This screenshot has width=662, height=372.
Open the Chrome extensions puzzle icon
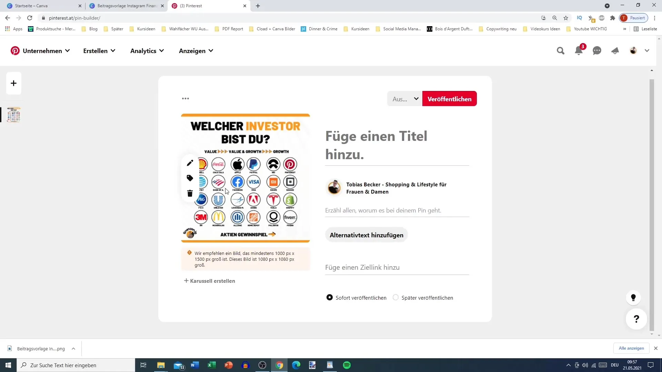tap(613, 18)
